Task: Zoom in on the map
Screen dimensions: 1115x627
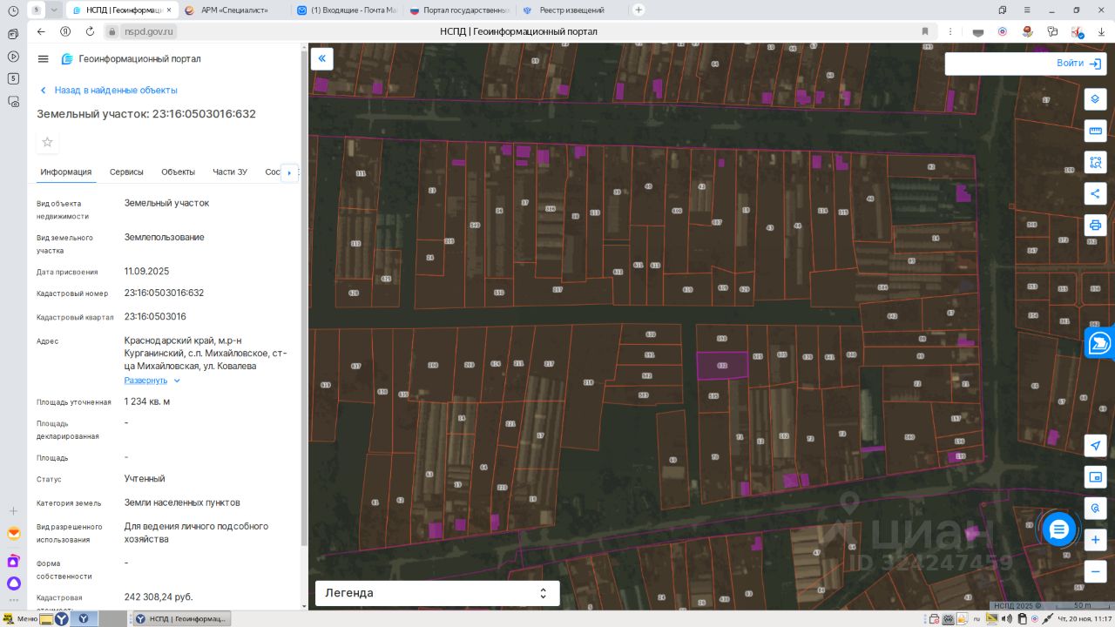Action: point(1095,540)
